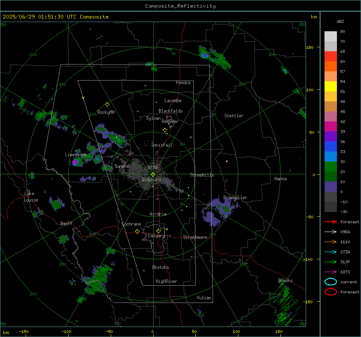361x337 pixels.
Task: Click the Drumheller map label
Action: tap(235, 198)
